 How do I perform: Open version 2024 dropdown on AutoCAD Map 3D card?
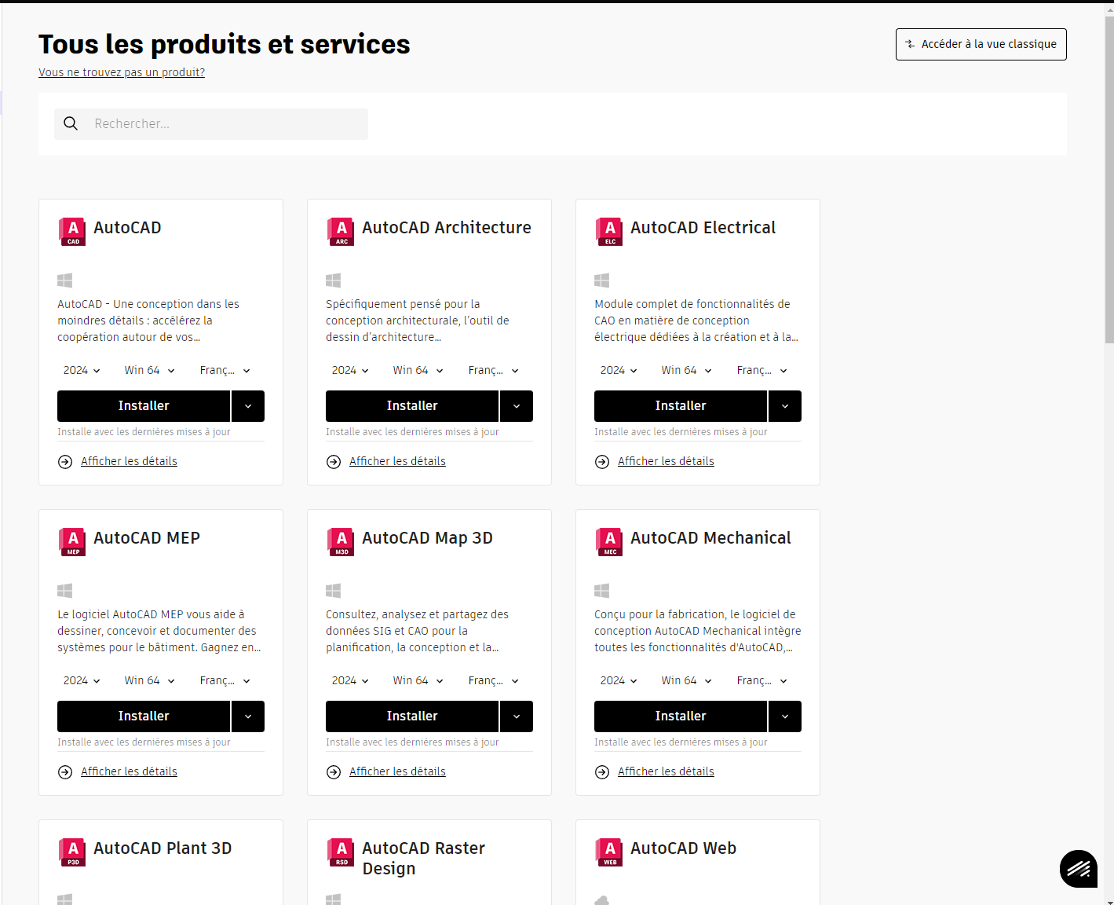350,680
